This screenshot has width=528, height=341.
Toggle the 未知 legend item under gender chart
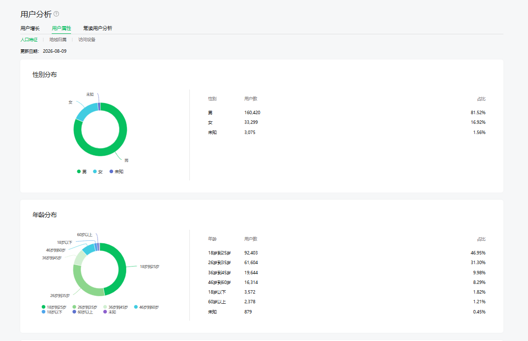pos(116,172)
